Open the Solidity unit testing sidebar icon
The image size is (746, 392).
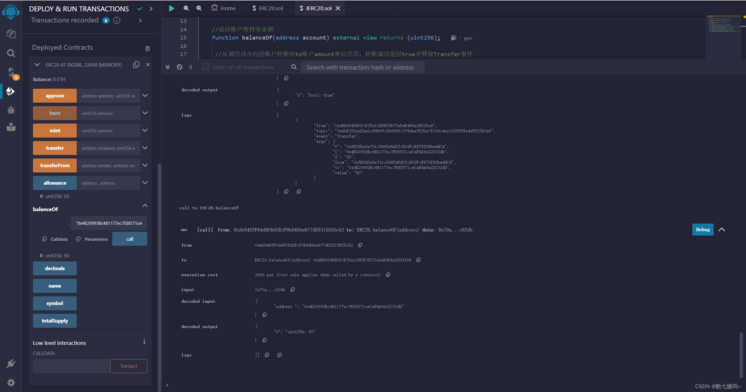coord(11,127)
